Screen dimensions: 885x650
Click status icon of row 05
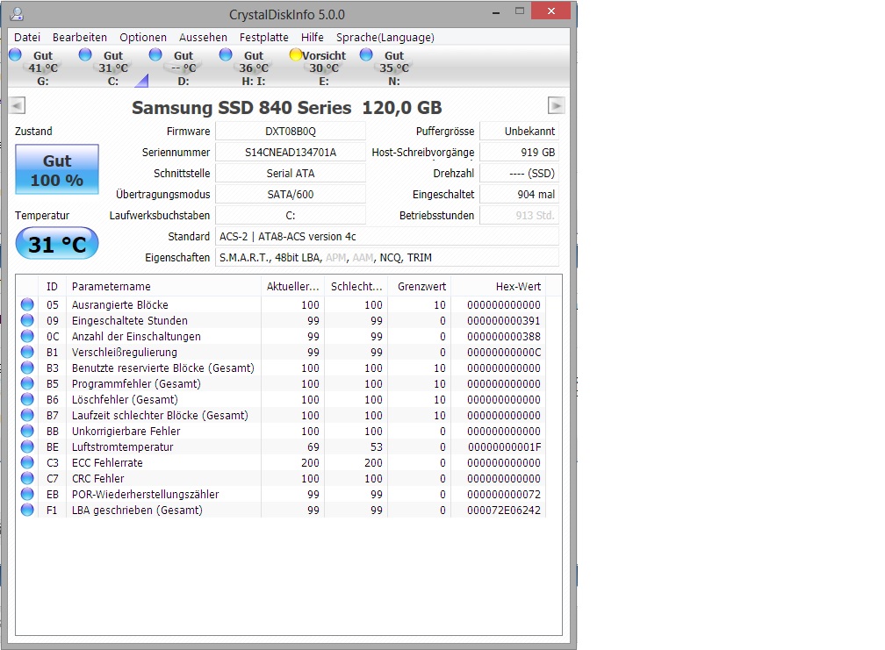coord(27,304)
